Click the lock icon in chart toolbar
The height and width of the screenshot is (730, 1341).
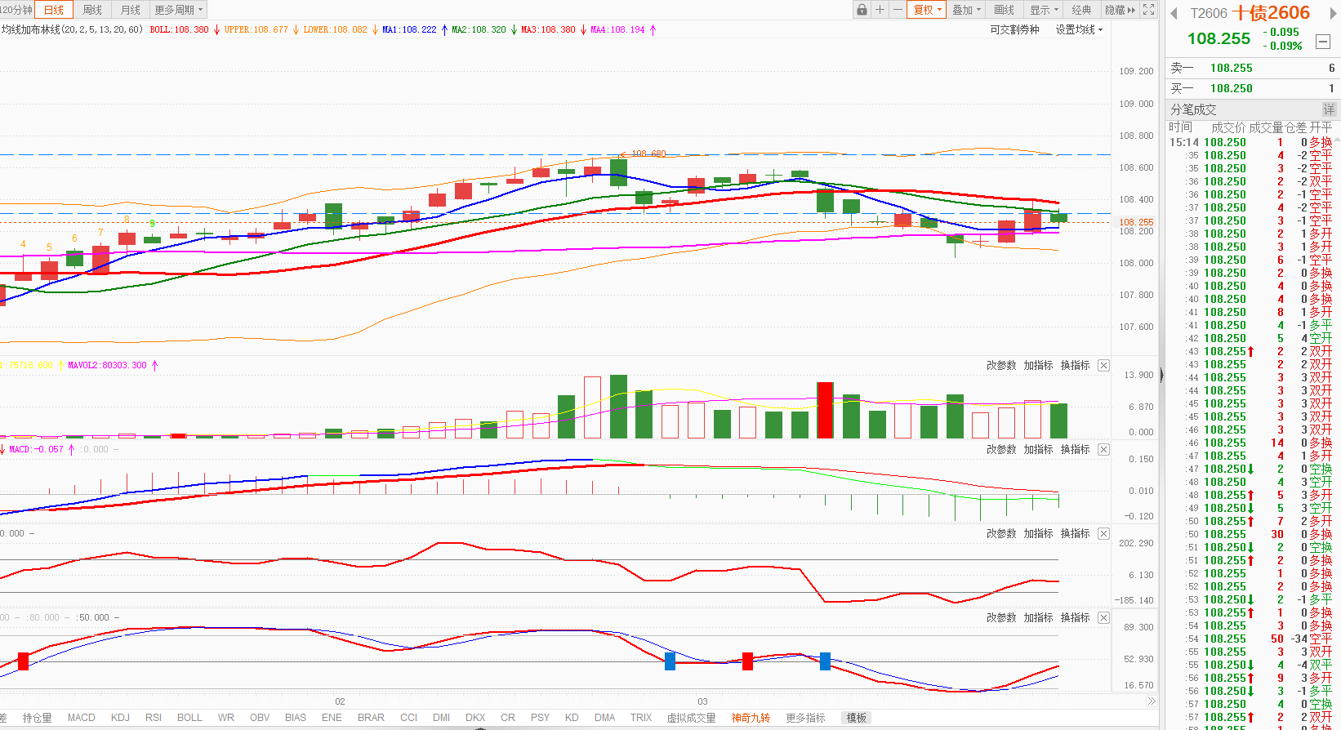(862, 10)
